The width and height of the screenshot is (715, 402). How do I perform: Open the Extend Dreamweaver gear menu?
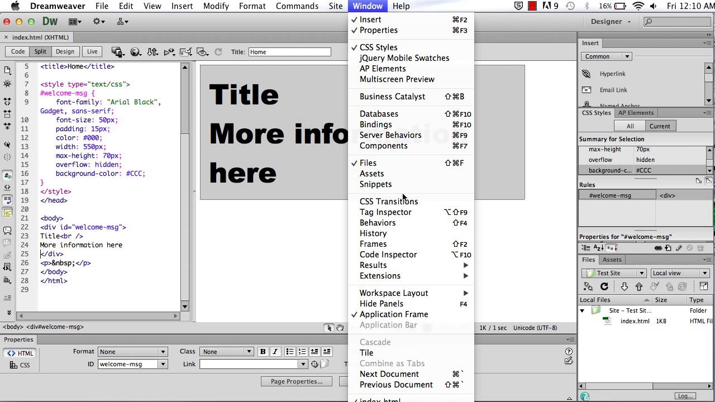[x=99, y=22]
